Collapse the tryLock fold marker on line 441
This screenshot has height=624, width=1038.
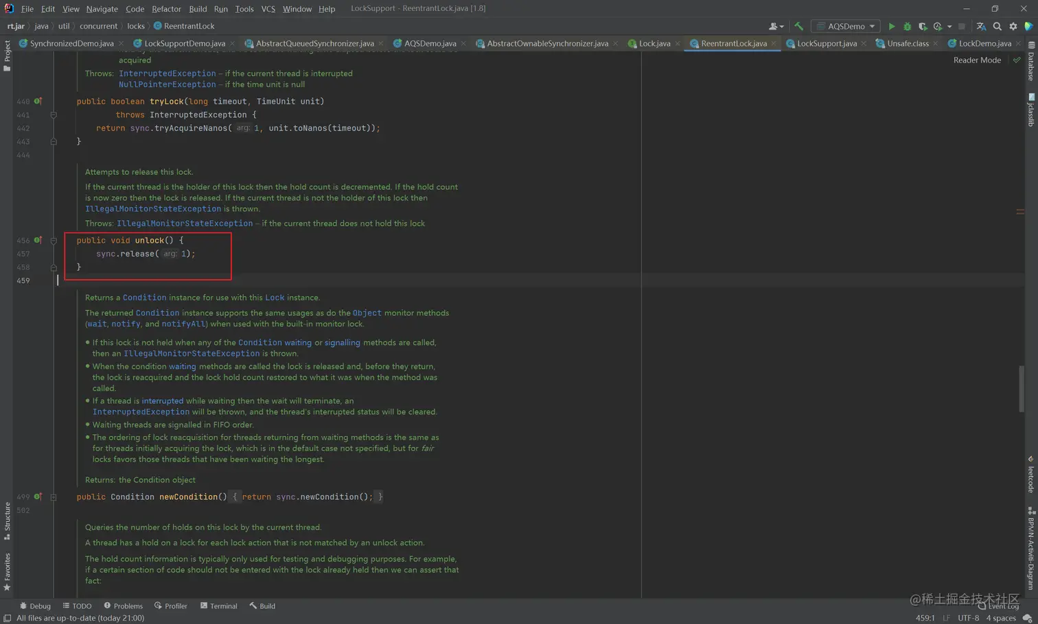click(x=54, y=115)
